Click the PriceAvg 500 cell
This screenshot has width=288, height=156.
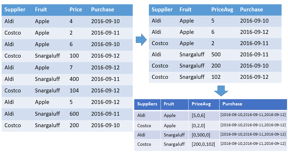point(216,55)
